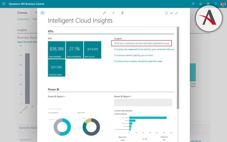Open the Cash Available $98,188 tile

[x=57, y=50]
